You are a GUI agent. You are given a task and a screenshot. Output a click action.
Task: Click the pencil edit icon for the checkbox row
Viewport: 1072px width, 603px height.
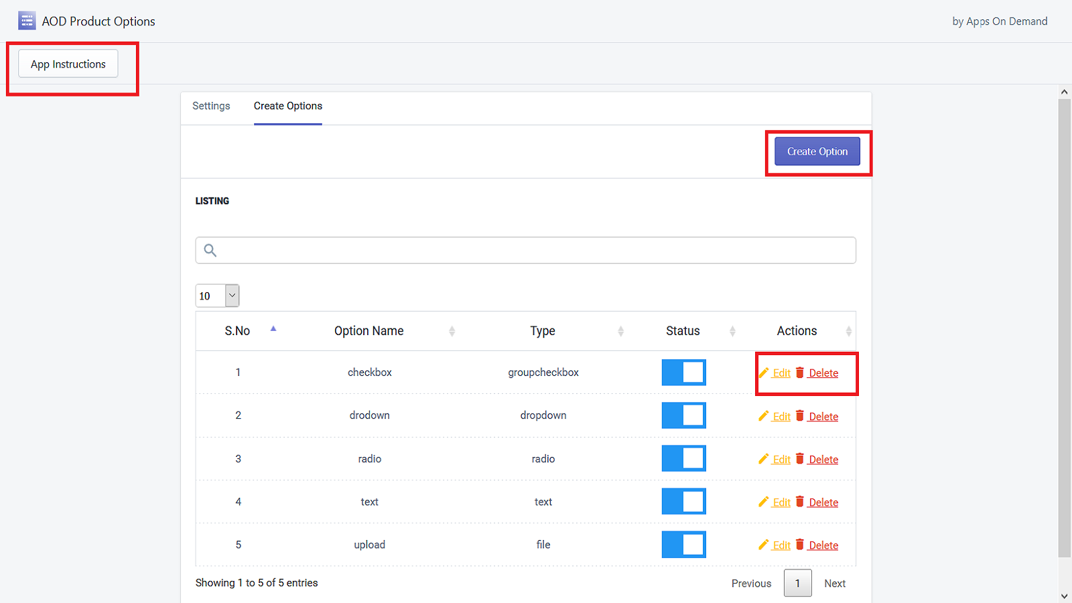point(763,373)
